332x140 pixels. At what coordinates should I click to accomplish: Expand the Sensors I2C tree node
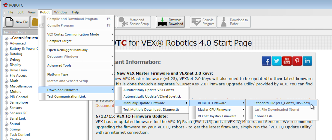[6, 113]
